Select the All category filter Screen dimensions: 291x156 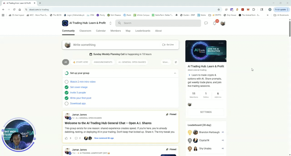click(x=66, y=62)
